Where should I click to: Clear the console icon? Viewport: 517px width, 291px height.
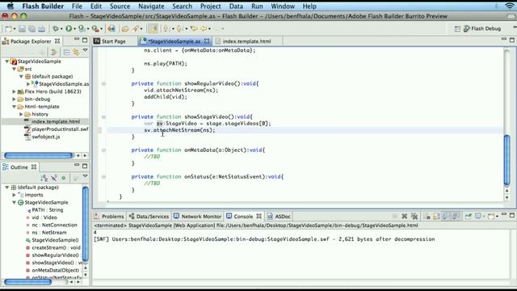pos(427,217)
